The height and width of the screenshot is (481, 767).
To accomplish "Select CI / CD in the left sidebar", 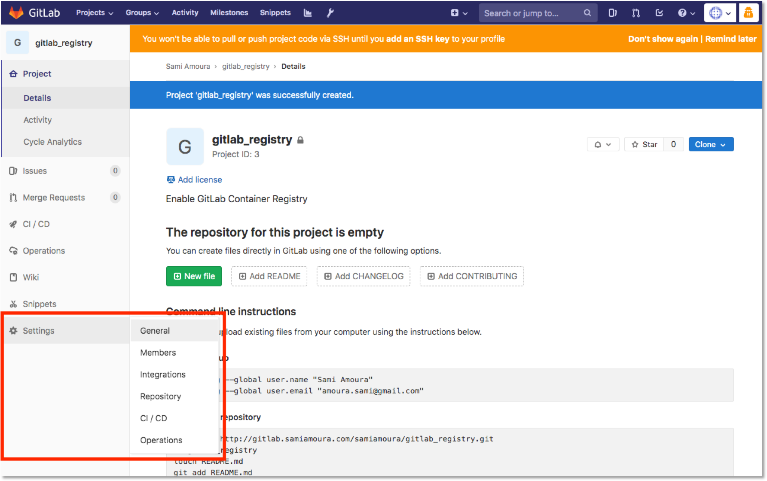I will pos(36,224).
